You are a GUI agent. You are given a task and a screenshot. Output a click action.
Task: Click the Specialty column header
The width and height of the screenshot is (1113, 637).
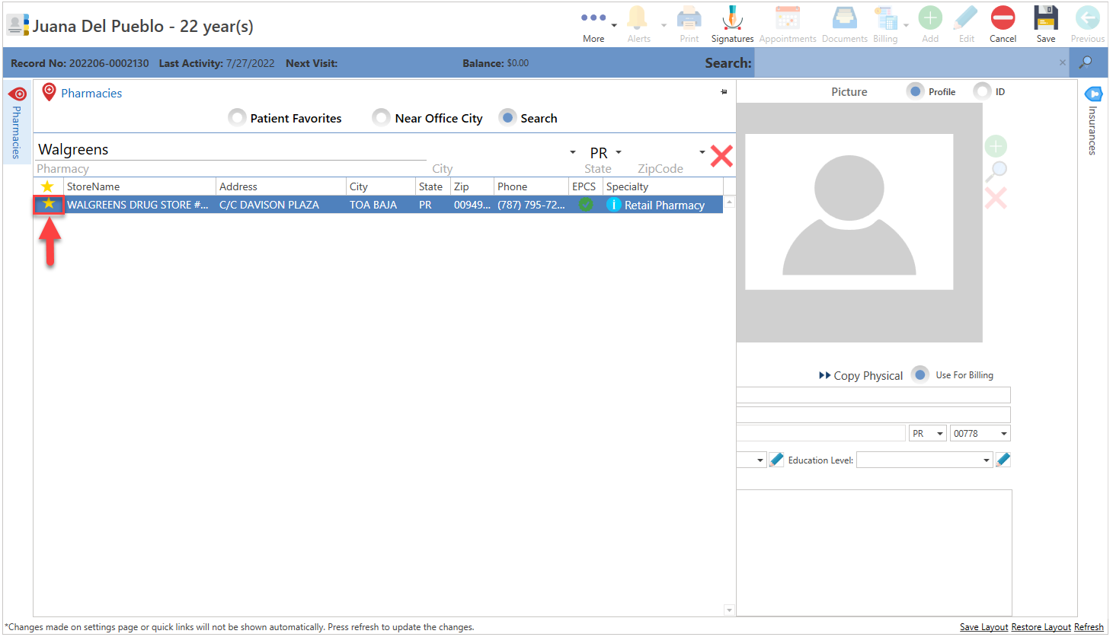click(x=663, y=186)
